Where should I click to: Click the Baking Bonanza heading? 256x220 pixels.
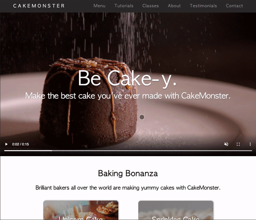coord(128,174)
